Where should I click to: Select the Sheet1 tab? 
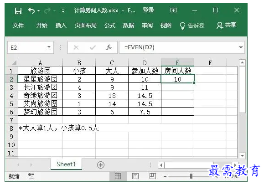pos(66,164)
